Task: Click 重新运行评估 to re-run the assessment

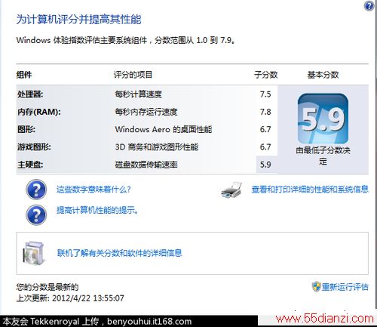Action: point(345,287)
